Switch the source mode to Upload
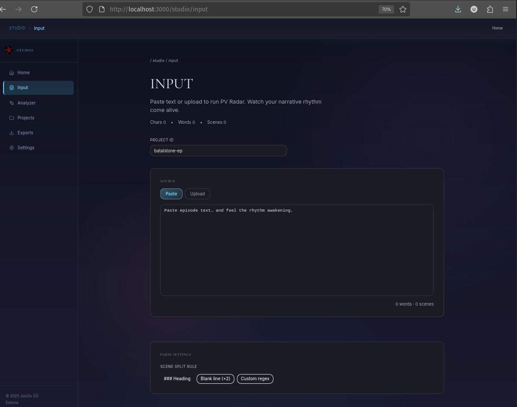This screenshot has width=517, height=407. pos(197,194)
